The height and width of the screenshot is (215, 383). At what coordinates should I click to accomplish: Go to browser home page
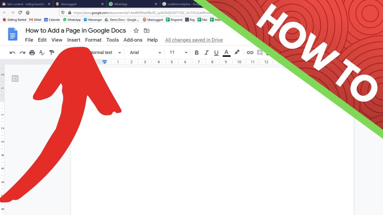28,13
